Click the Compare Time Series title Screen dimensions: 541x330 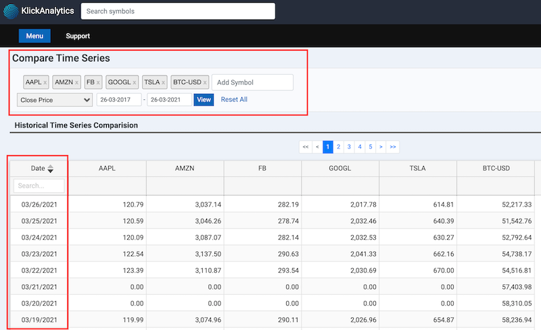coord(61,58)
